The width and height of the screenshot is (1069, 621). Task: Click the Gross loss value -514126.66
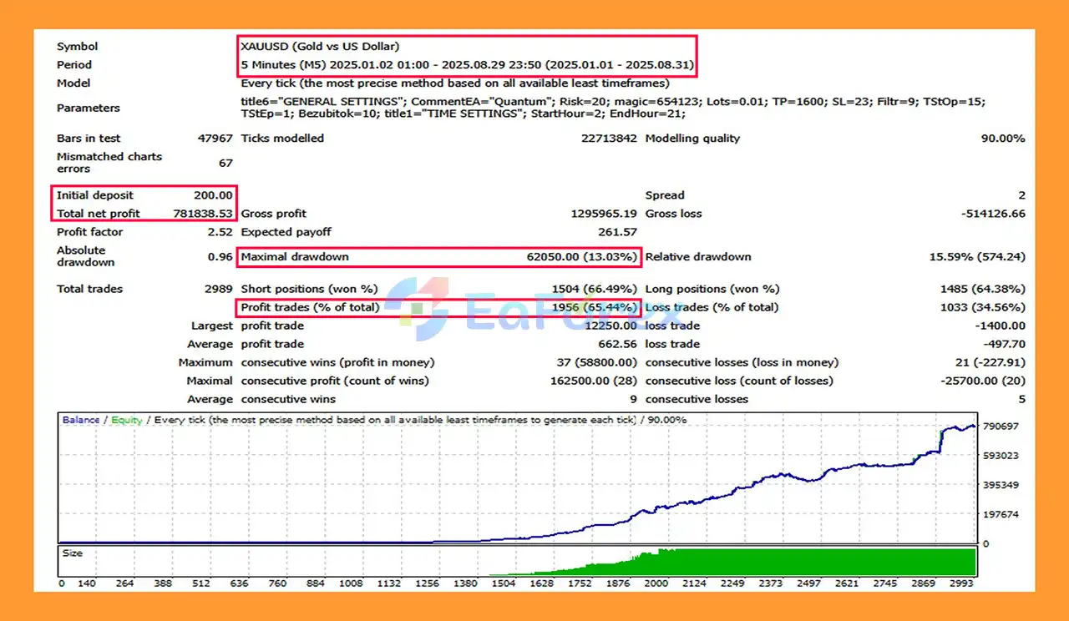tap(993, 214)
